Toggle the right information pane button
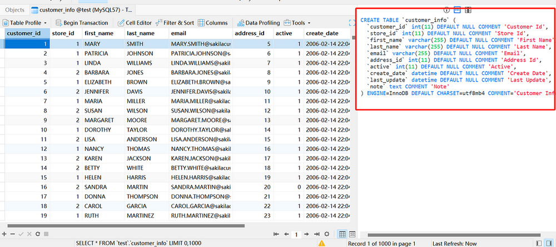Screen dimensions: 556x247 coord(548,243)
